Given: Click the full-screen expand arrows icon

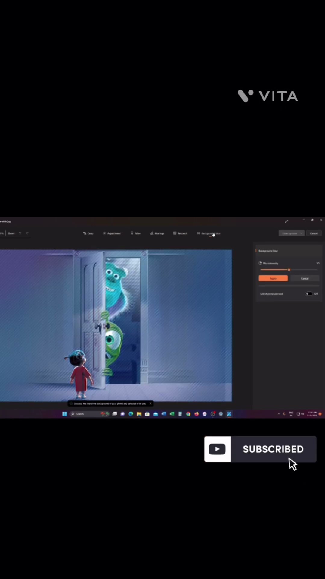Looking at the screenshot, I should point(286,221).
